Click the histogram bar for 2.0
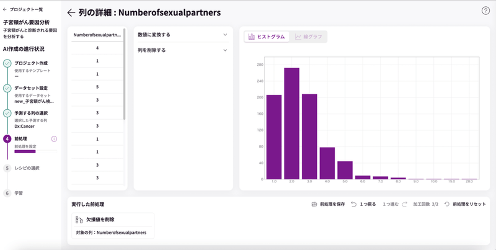496x250 pixels. click(x=291, y=123)
